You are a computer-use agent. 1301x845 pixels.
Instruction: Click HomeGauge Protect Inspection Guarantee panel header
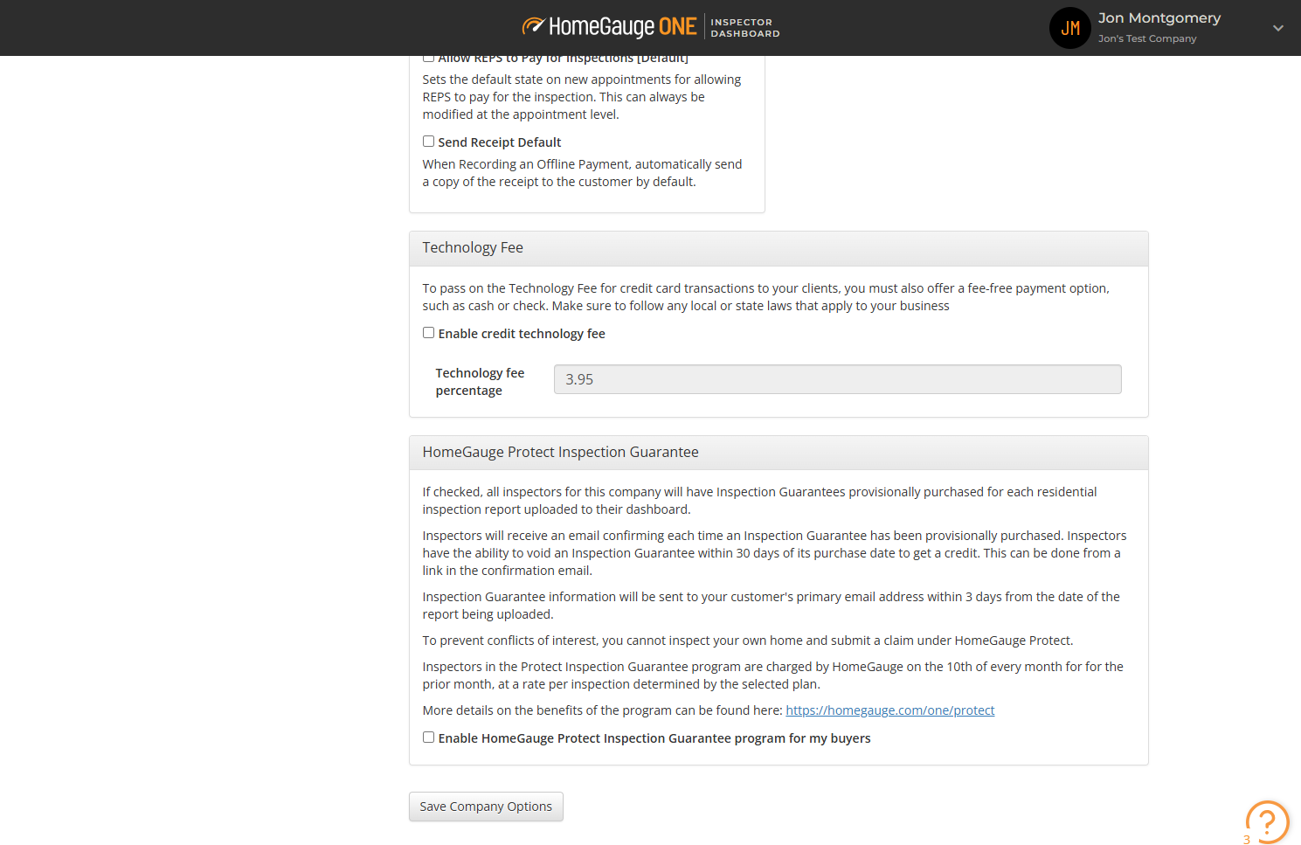(x=778, y=453)
